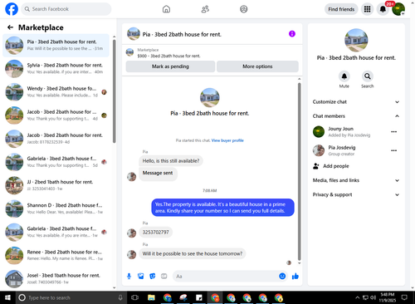Image resolution: width=415 pixels, height=304 pixels.
Task: Click Windows Type here to search box
Action: click(x=71, y=297)
